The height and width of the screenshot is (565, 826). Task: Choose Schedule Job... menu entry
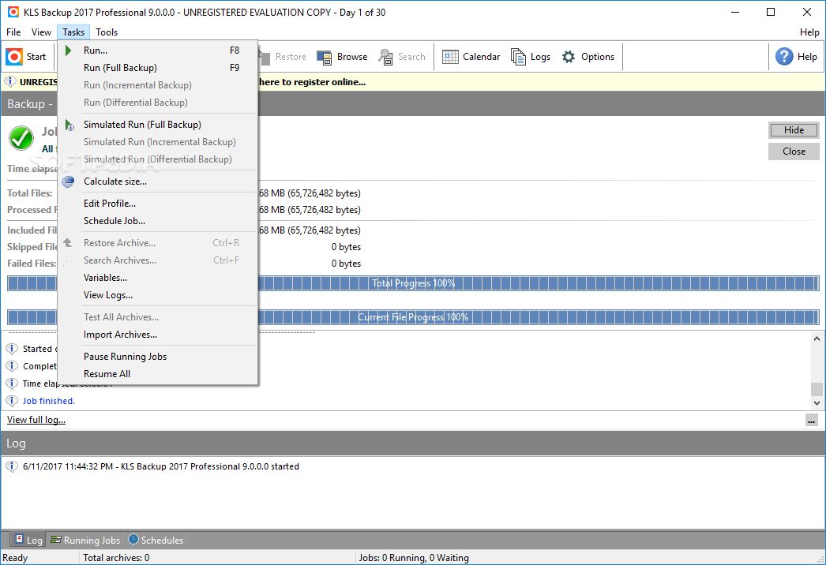[157, 221]
